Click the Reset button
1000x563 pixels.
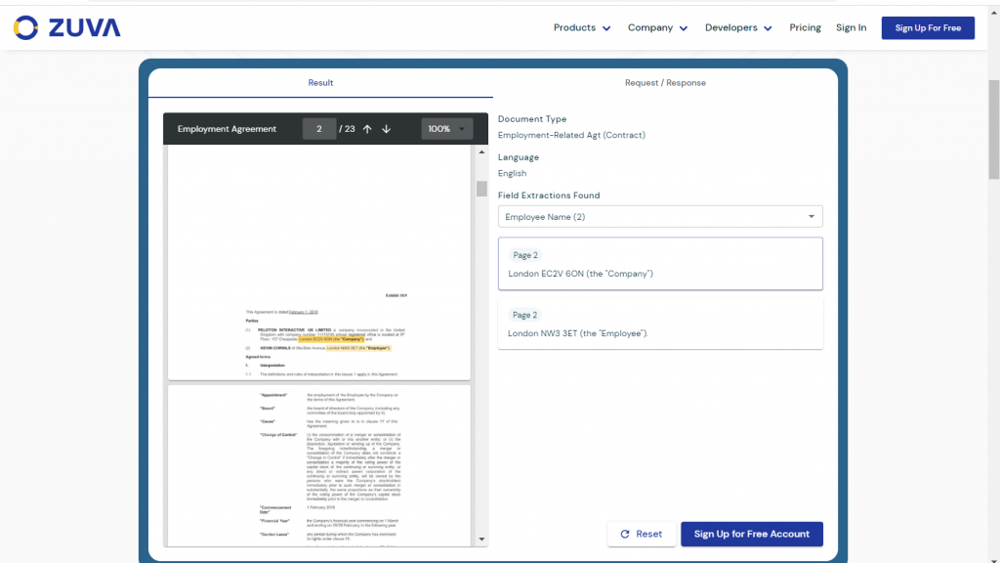[x=641, y=534]
